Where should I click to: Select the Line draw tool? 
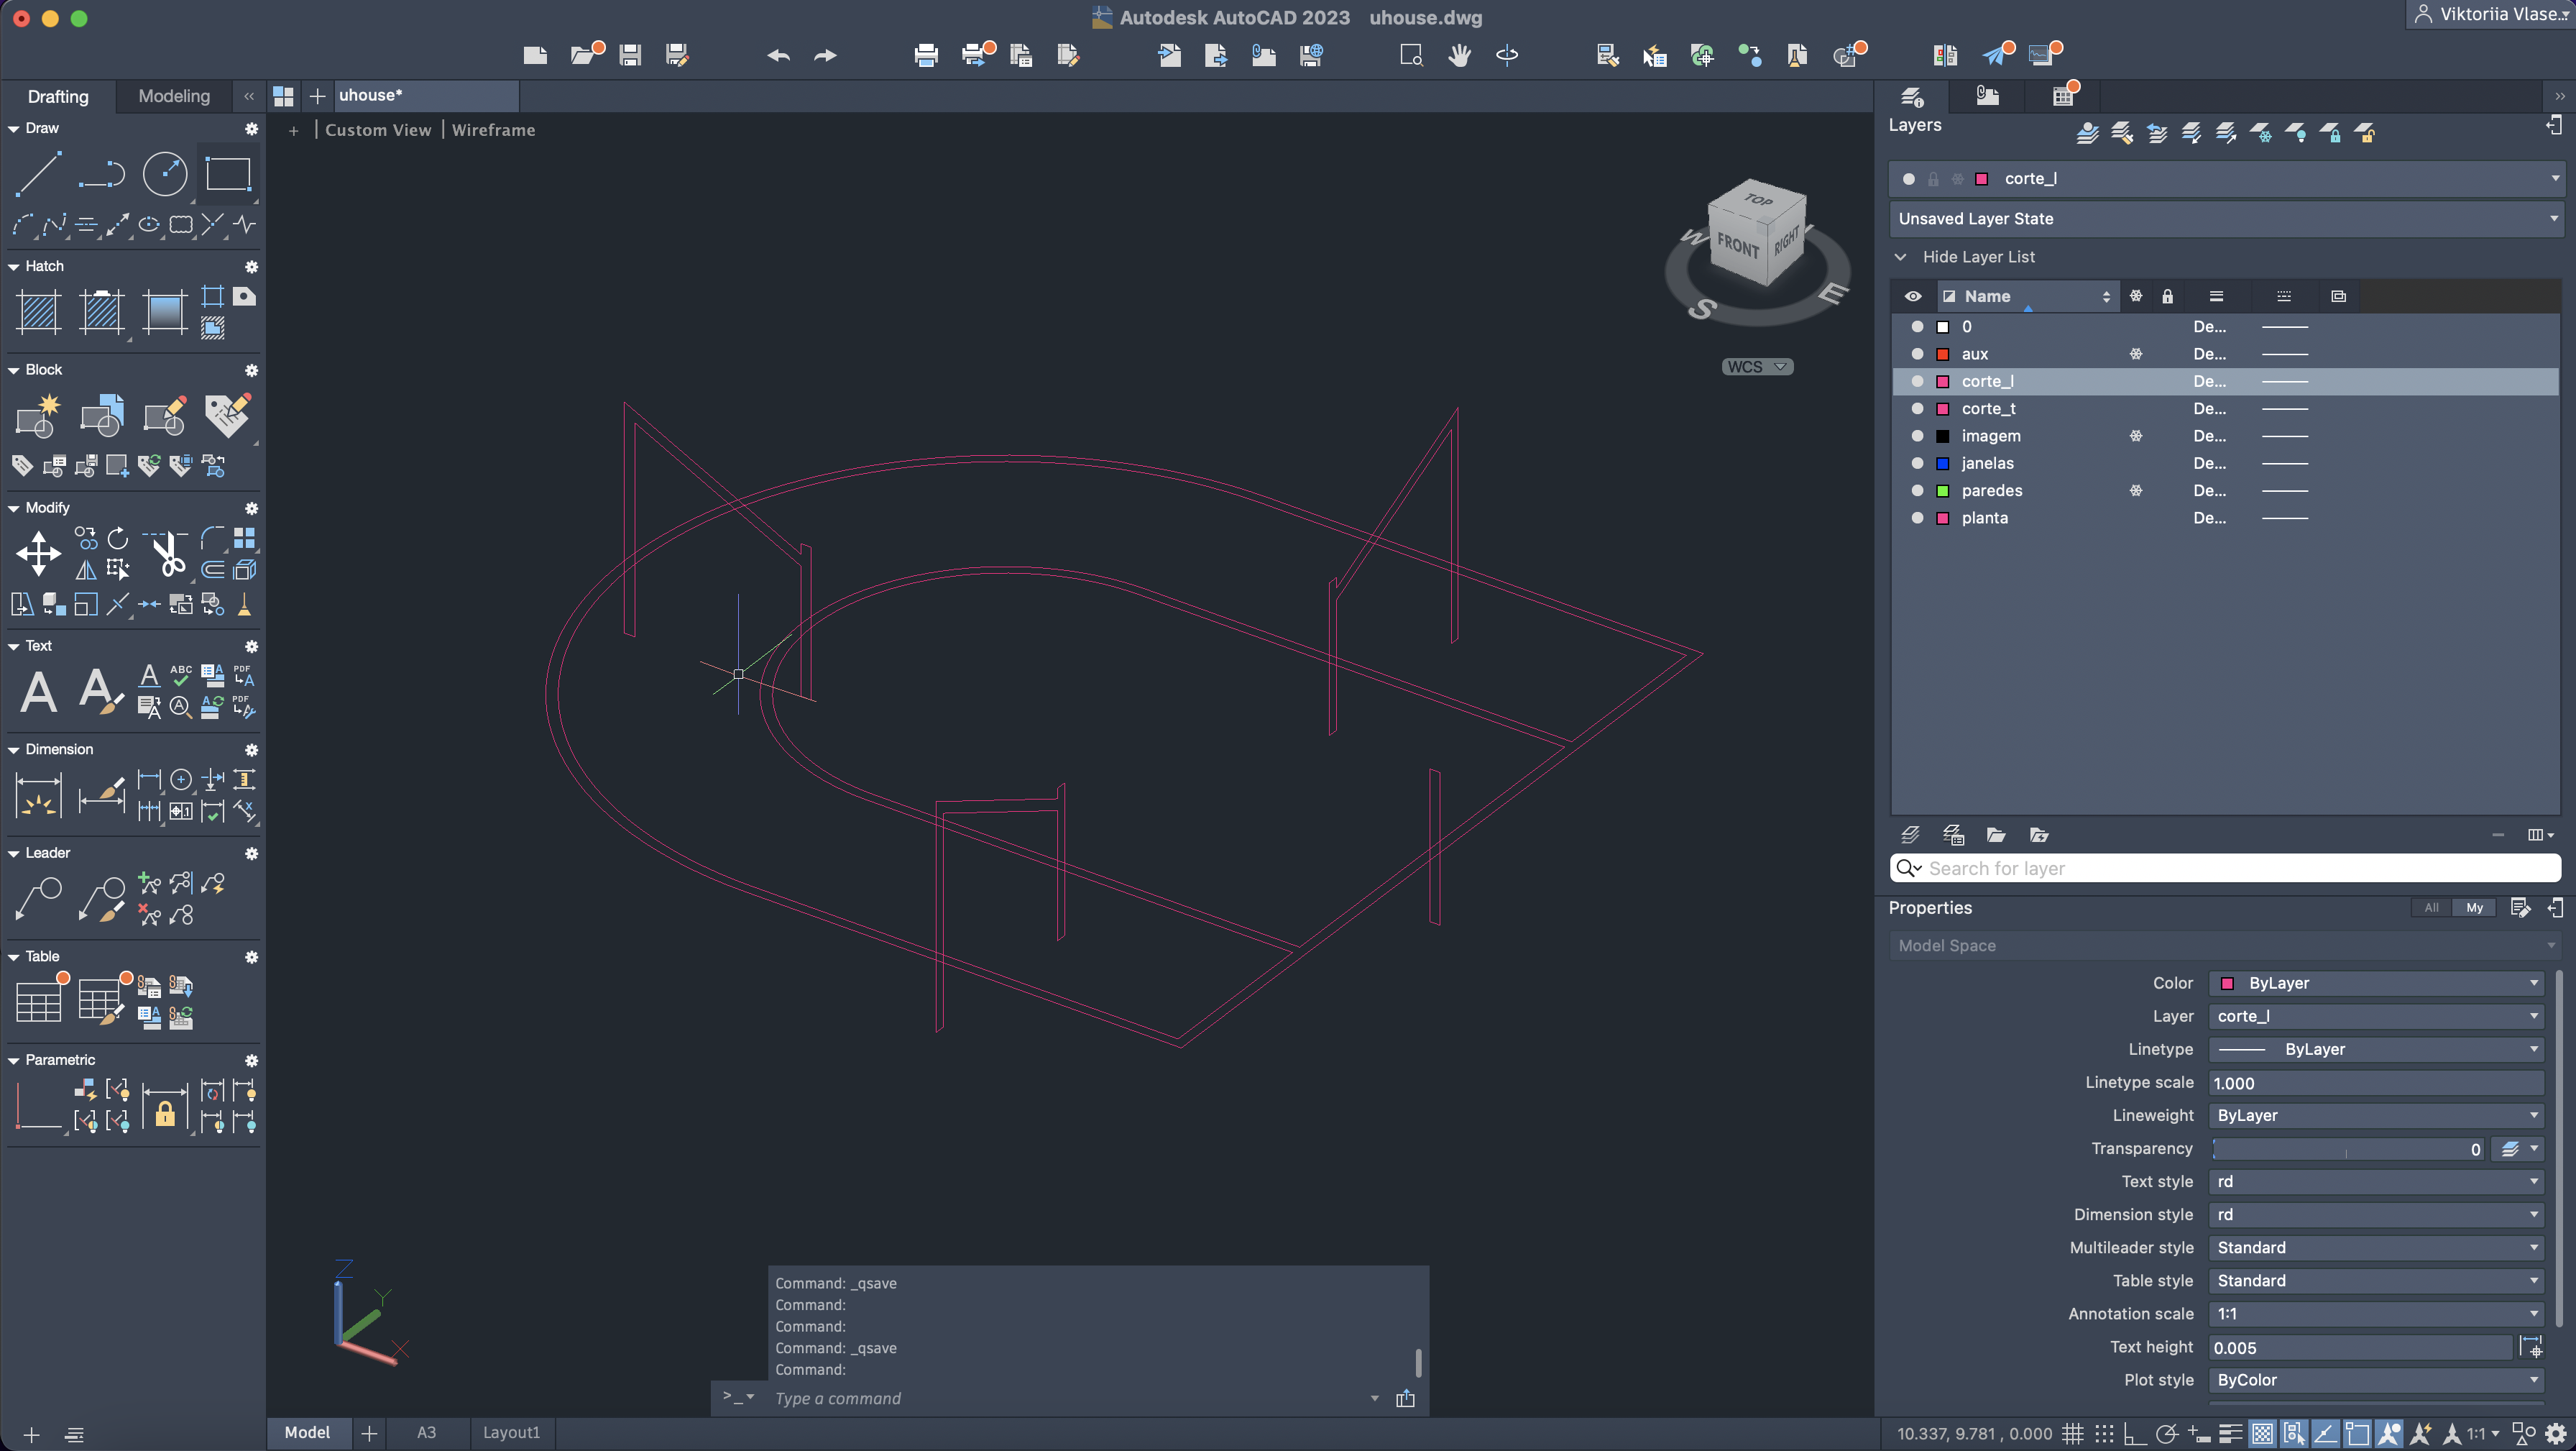pos(38,173)
